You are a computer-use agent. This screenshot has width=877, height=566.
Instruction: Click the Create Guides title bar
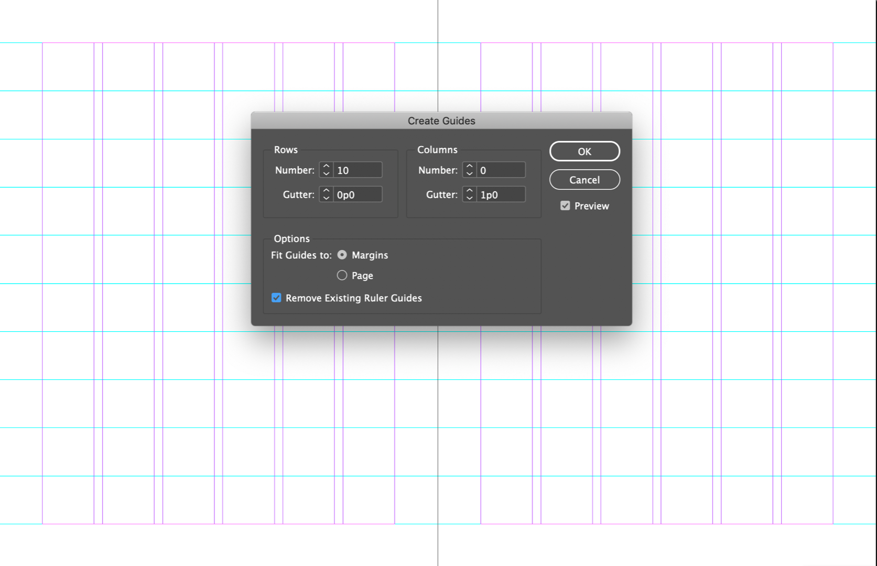[441, 121]
